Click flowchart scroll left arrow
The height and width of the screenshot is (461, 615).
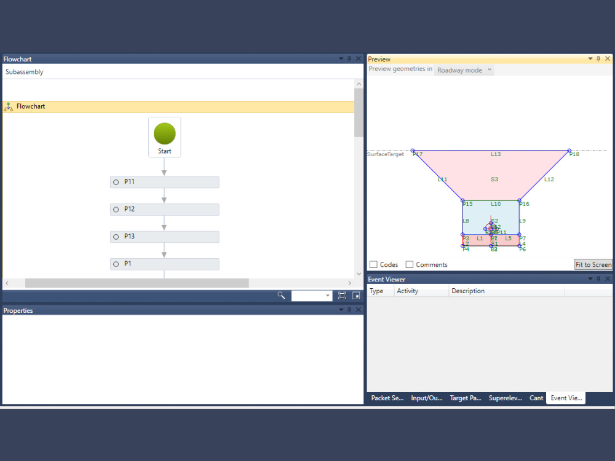7,283
